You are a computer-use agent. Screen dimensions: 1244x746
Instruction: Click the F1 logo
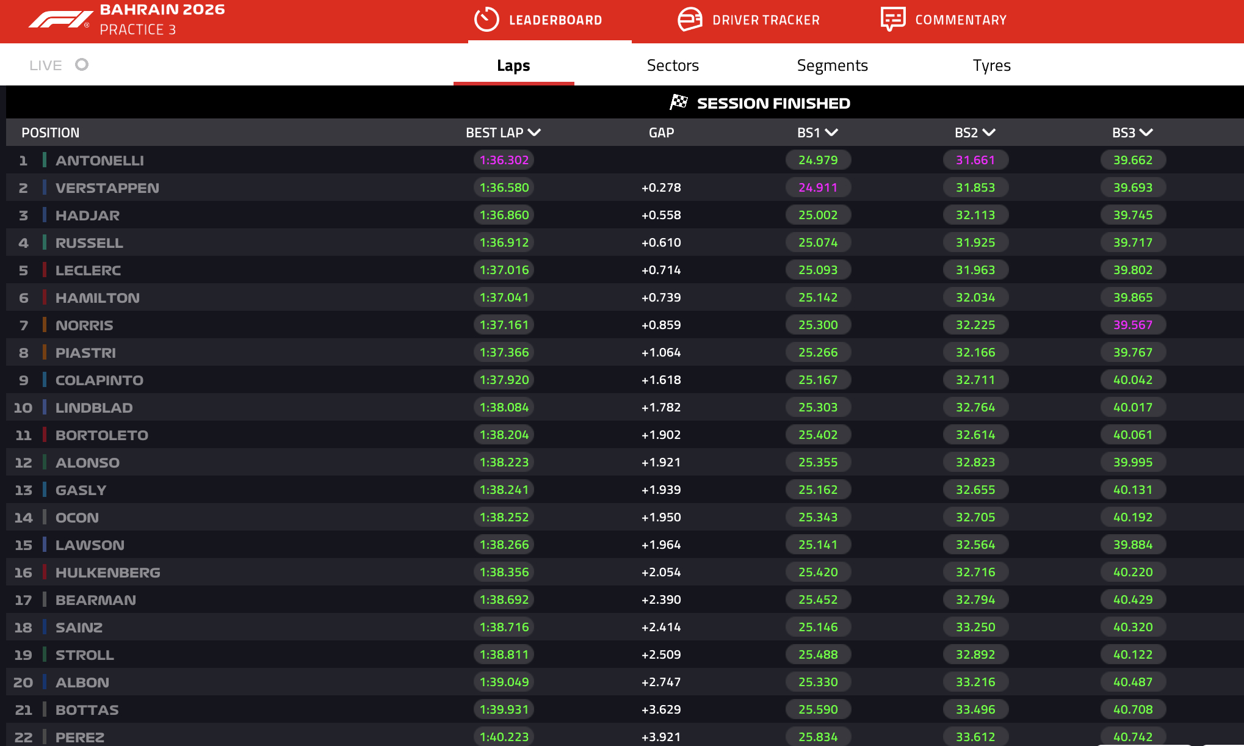pos(60,20)
